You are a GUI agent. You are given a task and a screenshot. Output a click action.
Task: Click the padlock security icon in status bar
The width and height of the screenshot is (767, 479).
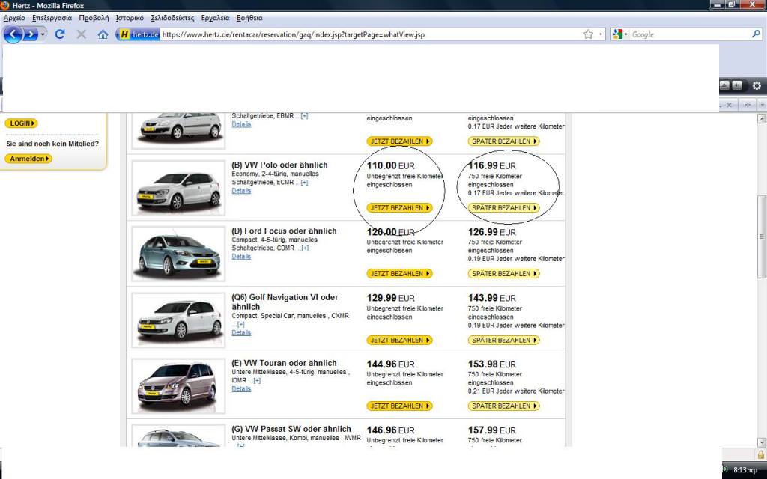coord(761,454)
